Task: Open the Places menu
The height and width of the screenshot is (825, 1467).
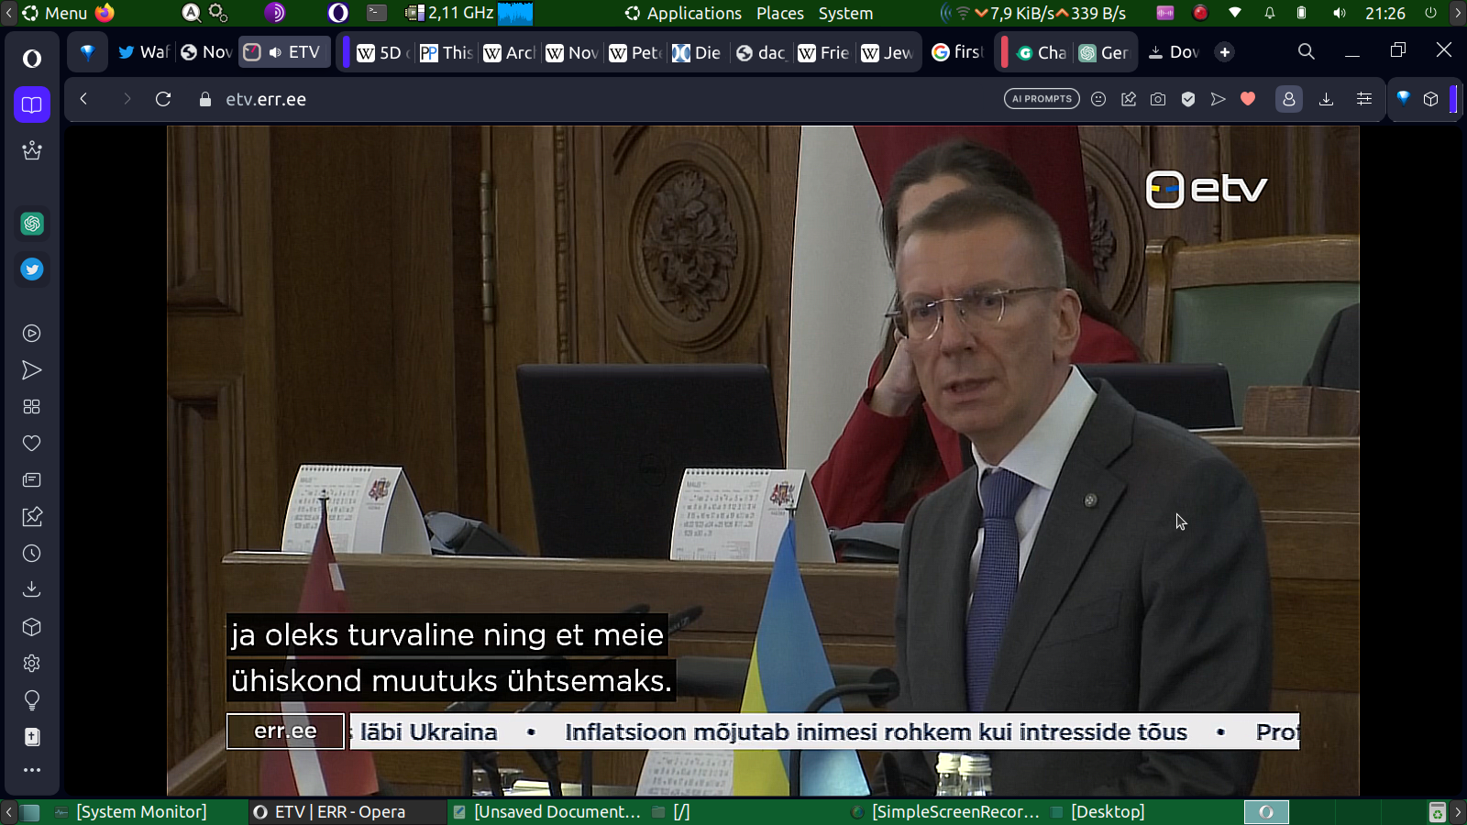Action: (x=779, y=13)
